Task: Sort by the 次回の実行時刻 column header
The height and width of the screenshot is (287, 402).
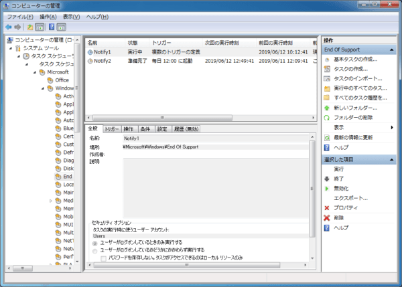Action: click(x=229, y=43)
